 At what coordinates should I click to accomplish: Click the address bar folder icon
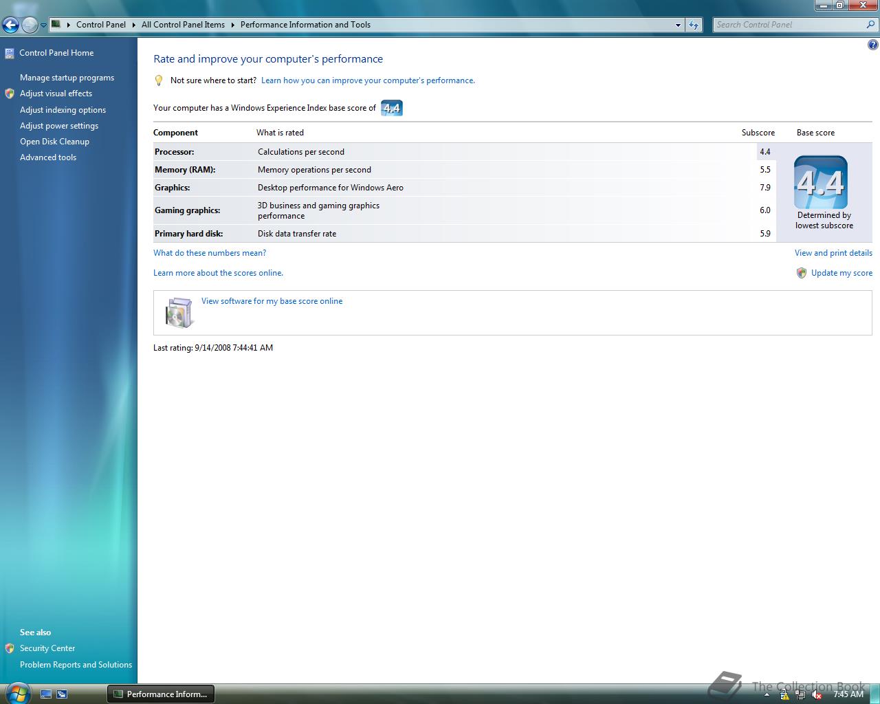pyautogui.click(x=56, y=24)
